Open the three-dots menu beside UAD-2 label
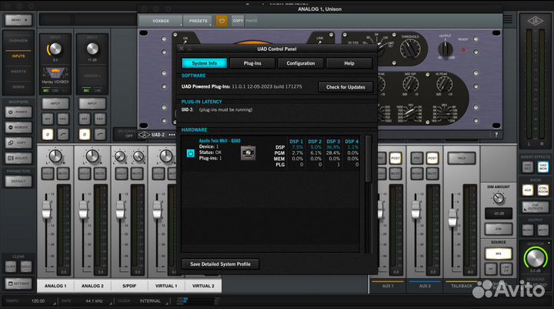Image resolution: width=554 pixels, height=309 pixels. [172, 135]
